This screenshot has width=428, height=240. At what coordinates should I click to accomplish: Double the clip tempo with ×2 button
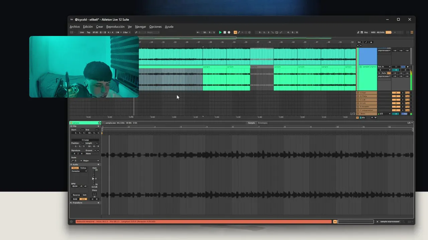point(85,186)
